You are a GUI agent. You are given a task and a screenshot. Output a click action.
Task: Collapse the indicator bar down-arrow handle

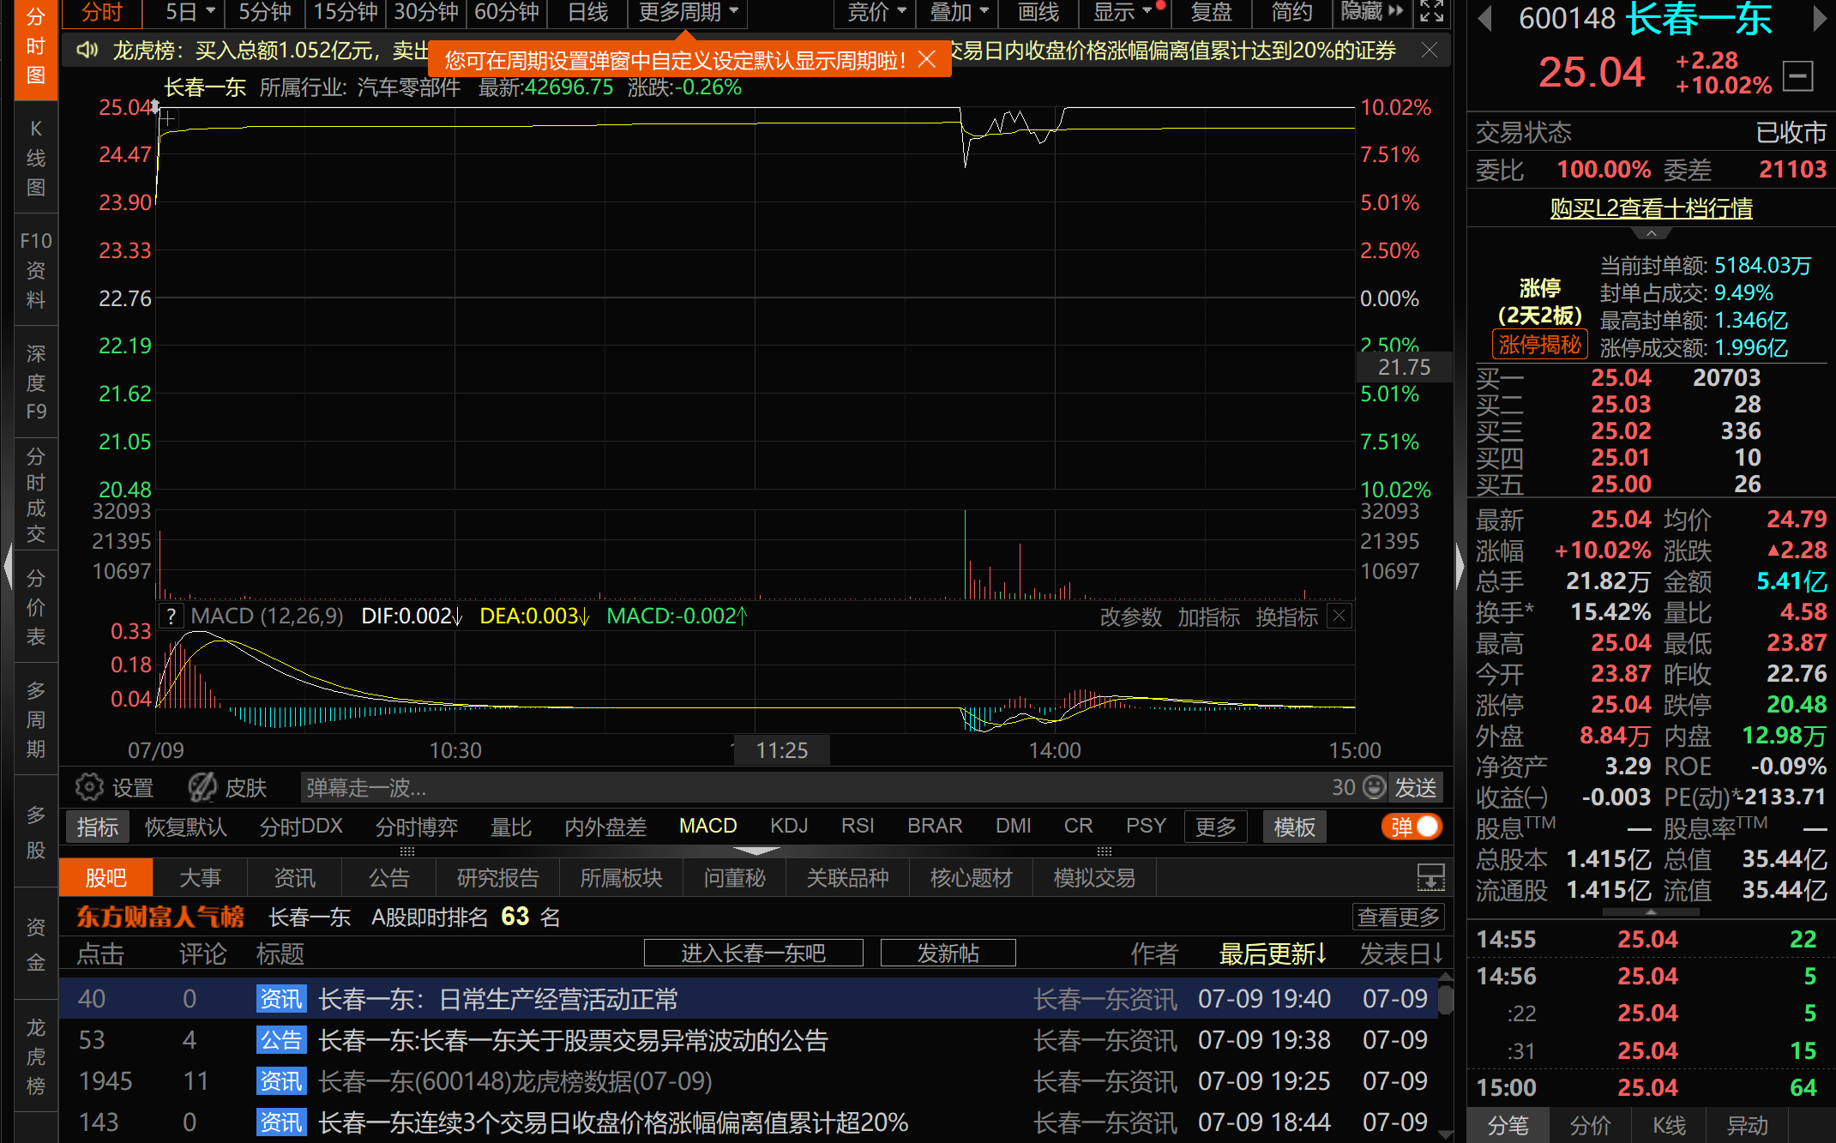pyautogui.click(x=756, y=851)
